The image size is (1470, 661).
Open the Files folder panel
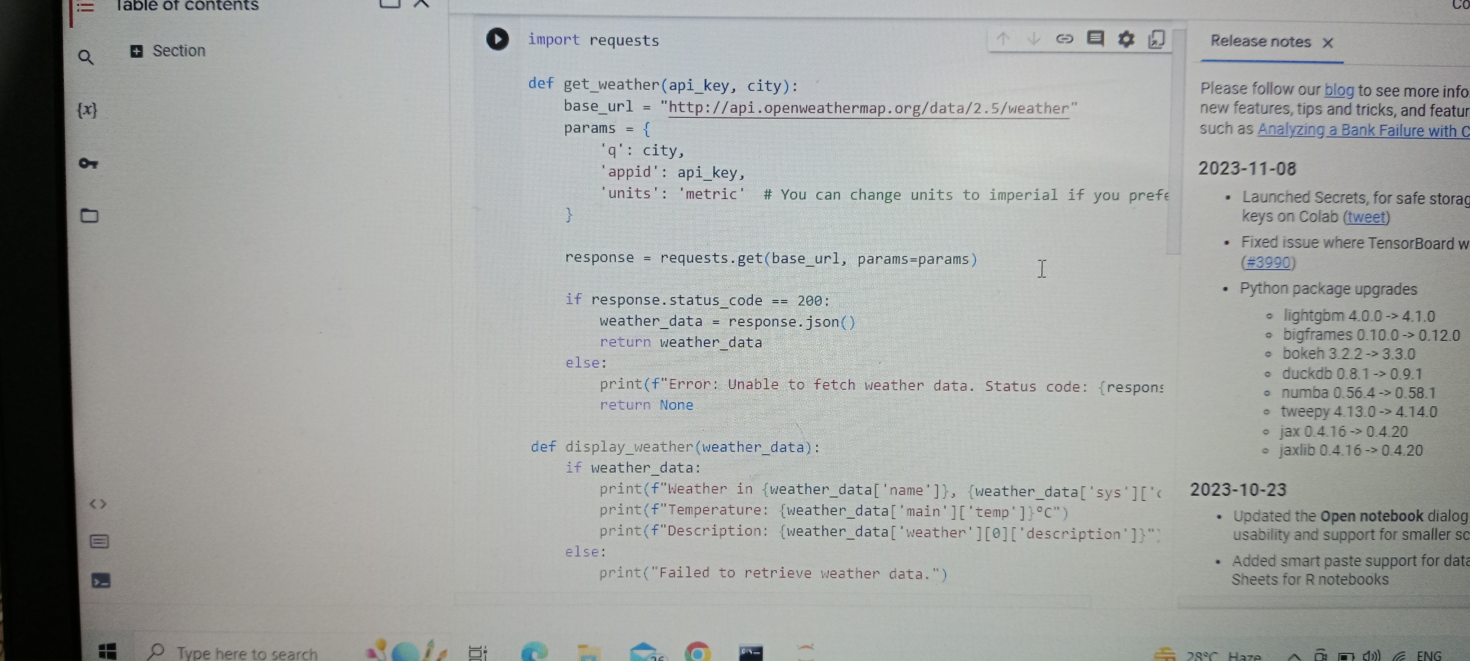point(89,216)
